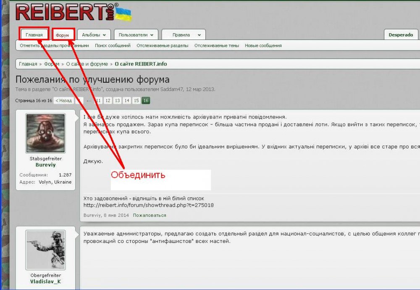
Task: Go to page 12 of thread
Action: tap(108, 100)
